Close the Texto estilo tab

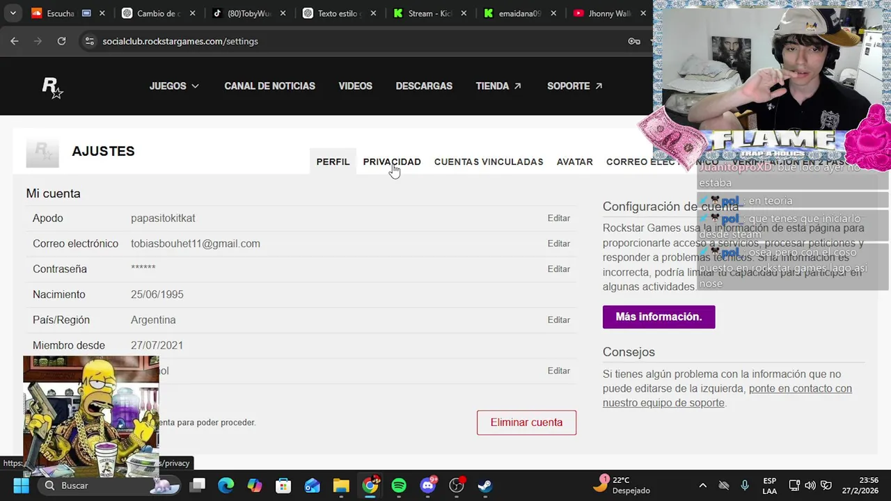(374, 13)
